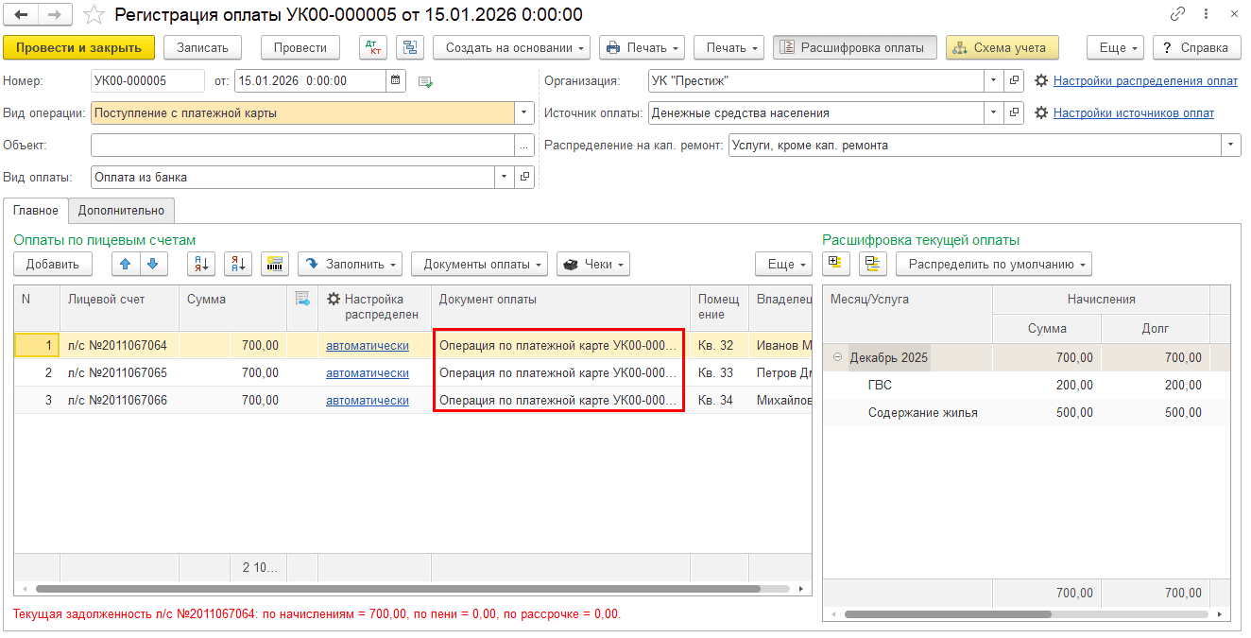
Task: Expand the Вид операции dropdown list
Action: coord(524,112)
